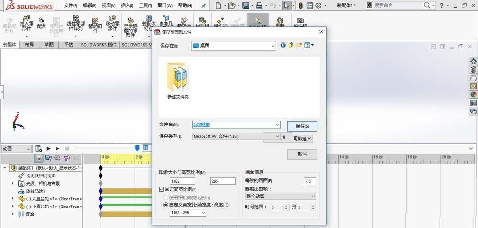Click the image height field 295
Image resolution: width=478 pixels, height=228 pixels.
click(x=223, y=181)
